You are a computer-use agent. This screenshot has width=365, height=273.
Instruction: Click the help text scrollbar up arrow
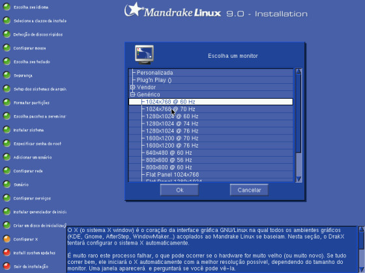361,229
